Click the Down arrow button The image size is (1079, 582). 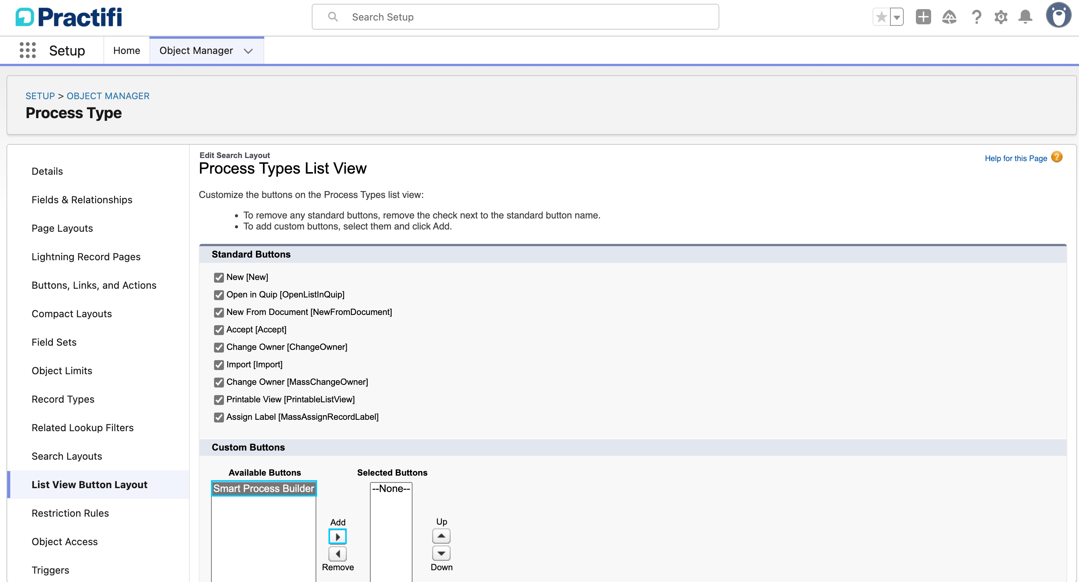click(x=441, y=553)
